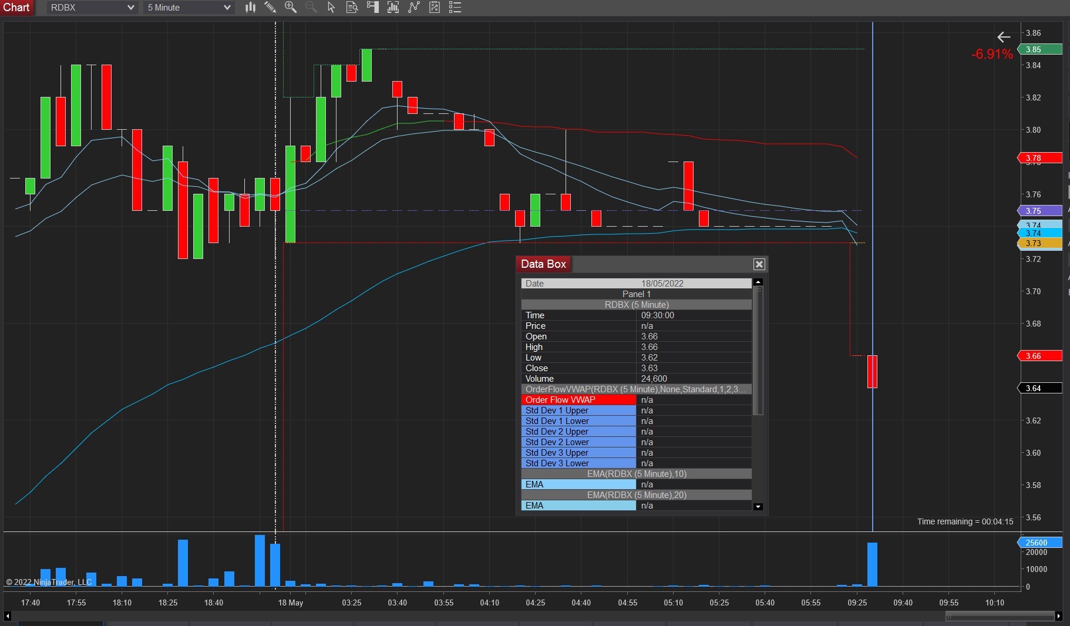
Task: Click the green 3.85 price marker
Action: pyautogui.click(x=1039, y=49)
